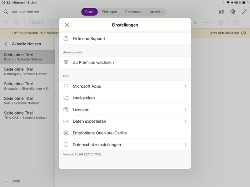This screenshot has height=187, width=250.
Task: Switch to Start tab
Action: [89, 12]
